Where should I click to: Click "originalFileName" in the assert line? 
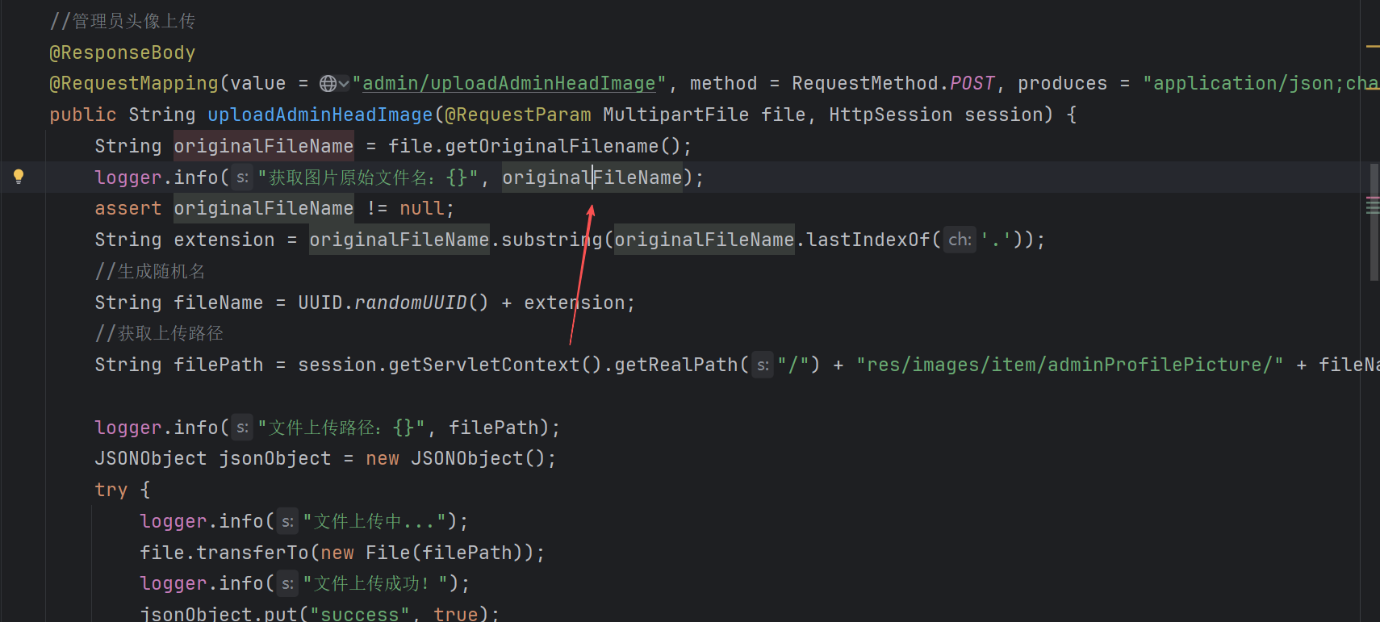pyautogui.click(x=264, y=208)
